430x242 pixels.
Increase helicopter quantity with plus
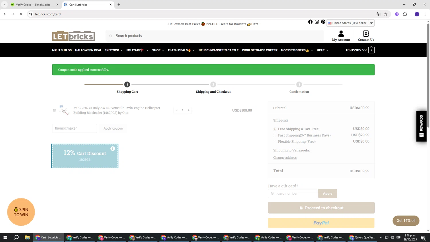tap(188, 110)
